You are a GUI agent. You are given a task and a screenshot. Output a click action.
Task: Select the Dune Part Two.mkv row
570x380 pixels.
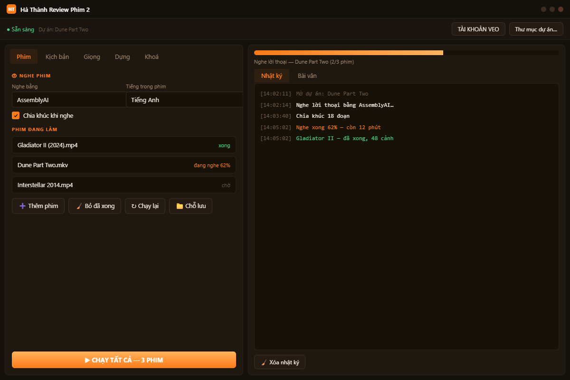coord(124,165)
